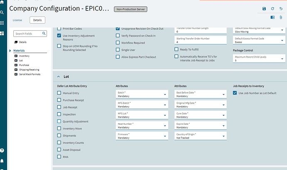This screenshot has width=287, height=170.
Task: Enable the Single User checkbox
Action: (x=118, y=50)
